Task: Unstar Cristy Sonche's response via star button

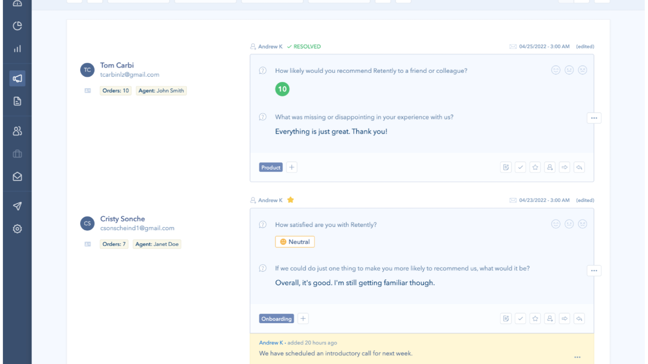Action: pyautogui.click(x=535, y=319)
